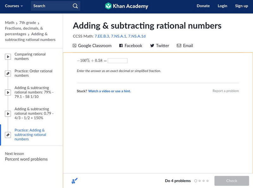This screenshot has width=253, height=188.
Task: Open the Courses dropdown menu
Action: (14, 6)
